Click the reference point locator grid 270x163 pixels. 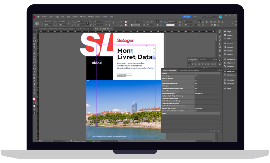[x=37, y=23]
